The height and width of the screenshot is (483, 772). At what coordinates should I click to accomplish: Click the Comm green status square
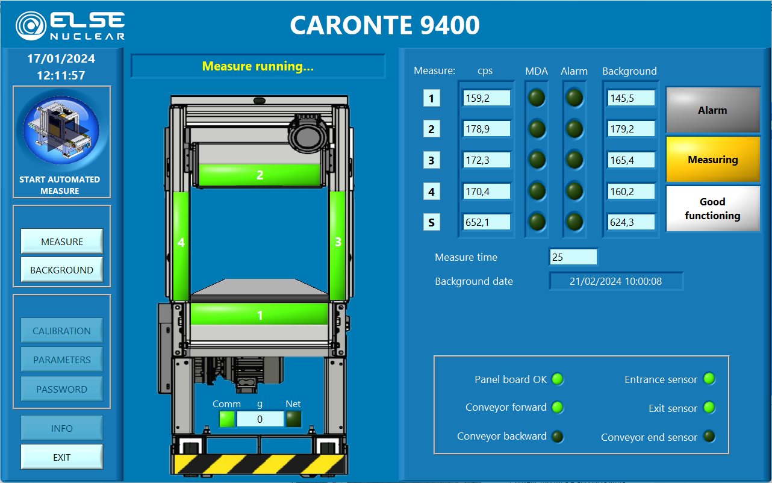227,419
